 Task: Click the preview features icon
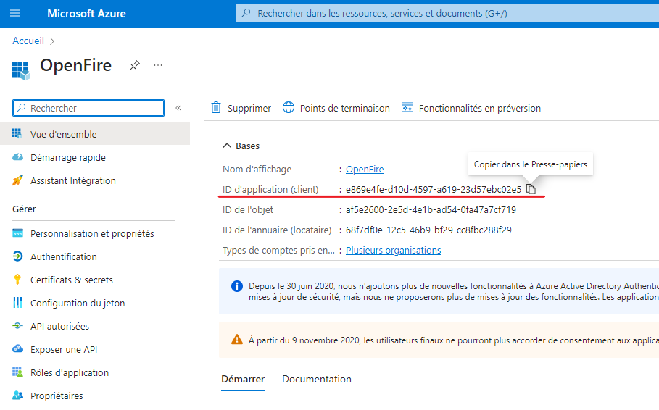[407, 107]
